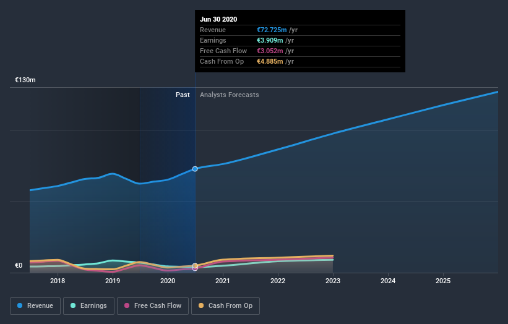Toggle the Cash From Op legend button

[225, 306]
